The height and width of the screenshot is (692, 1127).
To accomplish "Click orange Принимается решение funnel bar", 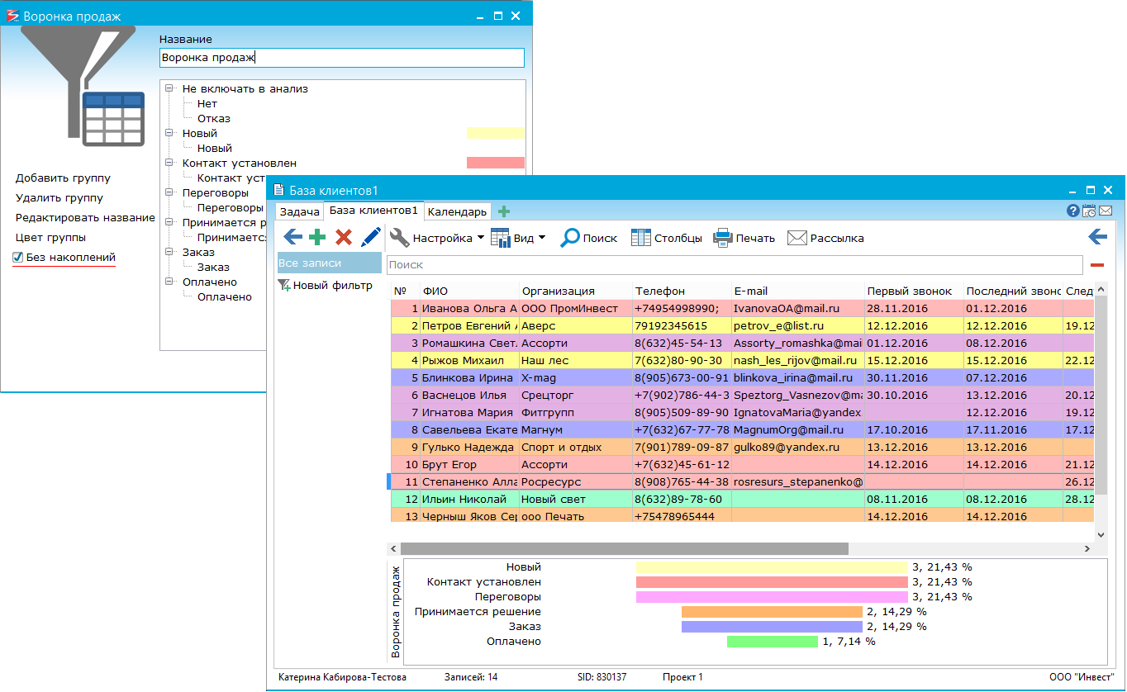I will point(773,612).
